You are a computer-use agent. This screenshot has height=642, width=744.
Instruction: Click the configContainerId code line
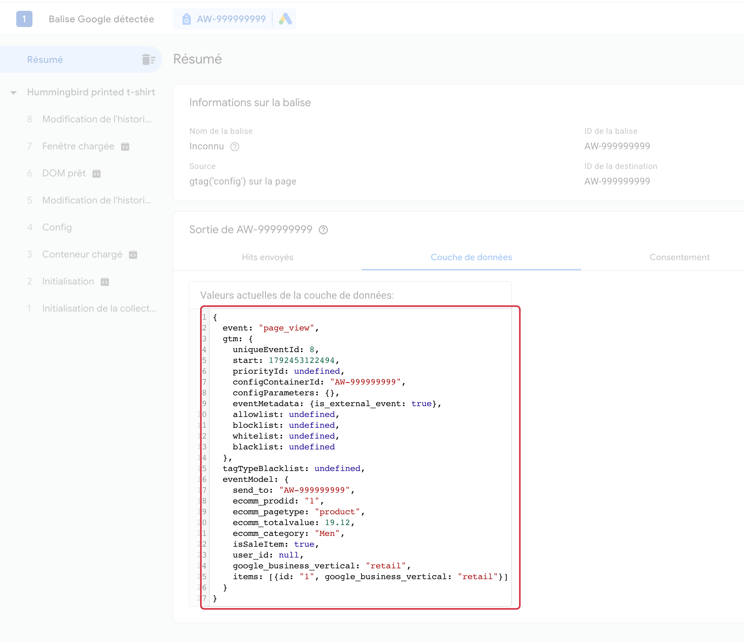[319, 382]
